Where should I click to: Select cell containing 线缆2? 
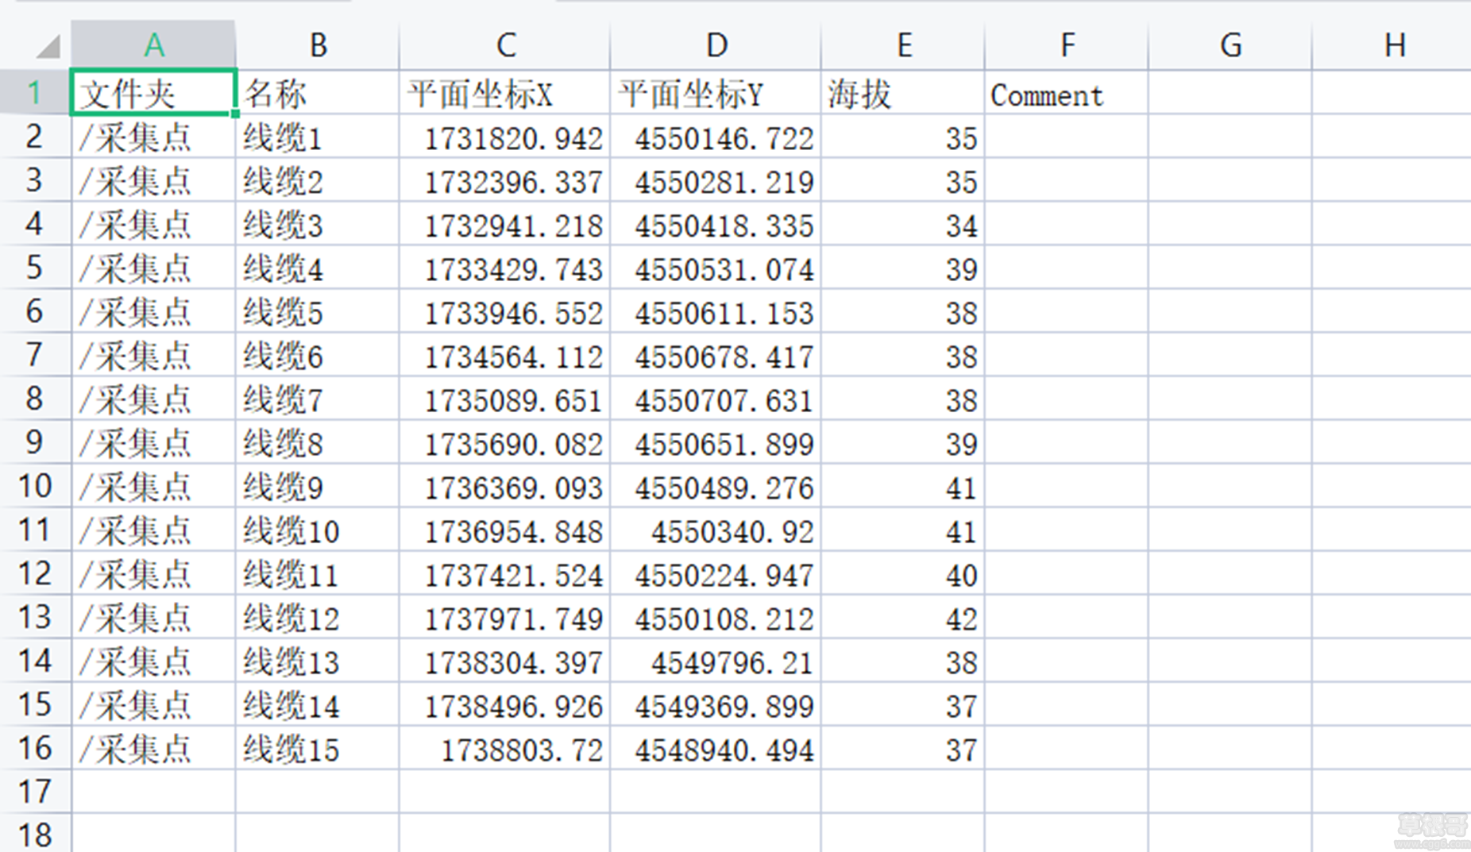click(x=318, y=180)
